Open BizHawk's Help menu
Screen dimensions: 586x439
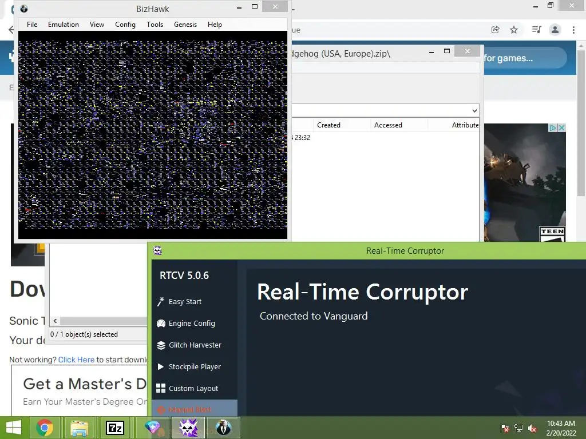tap(215, 24)
